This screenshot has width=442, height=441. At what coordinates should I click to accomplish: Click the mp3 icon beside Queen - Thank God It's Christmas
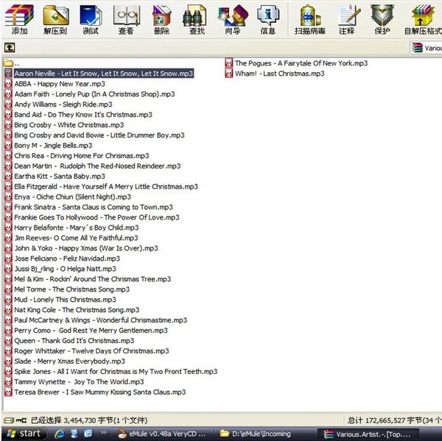click(8, 341)
